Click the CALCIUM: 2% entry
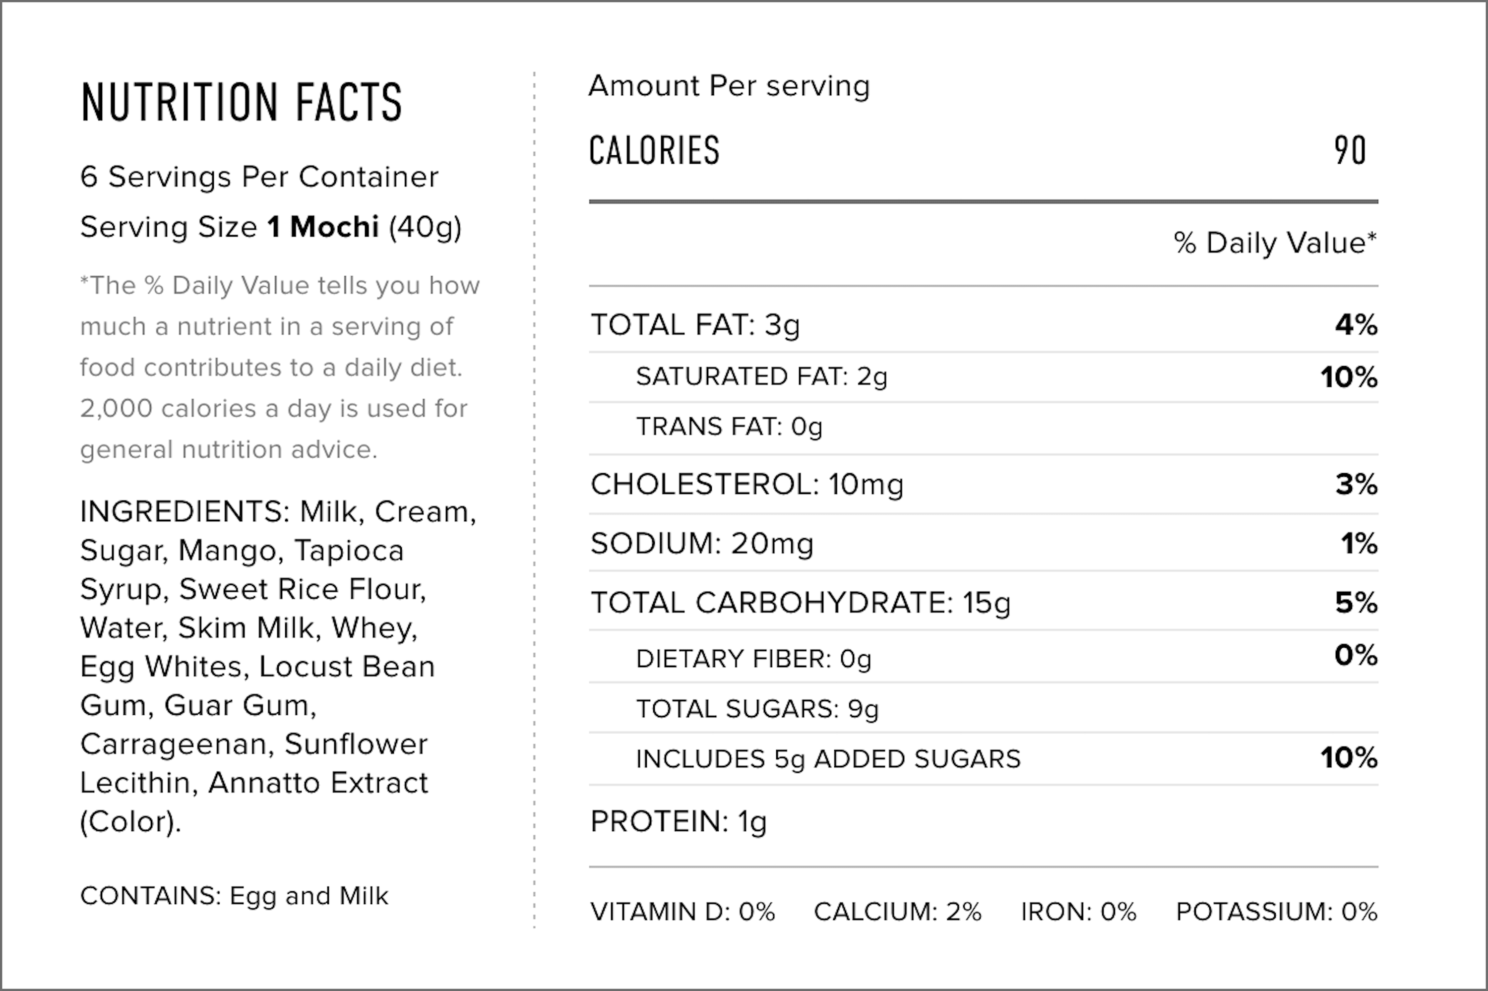This screenshot has height=991, width=1488. click(897, 911)
